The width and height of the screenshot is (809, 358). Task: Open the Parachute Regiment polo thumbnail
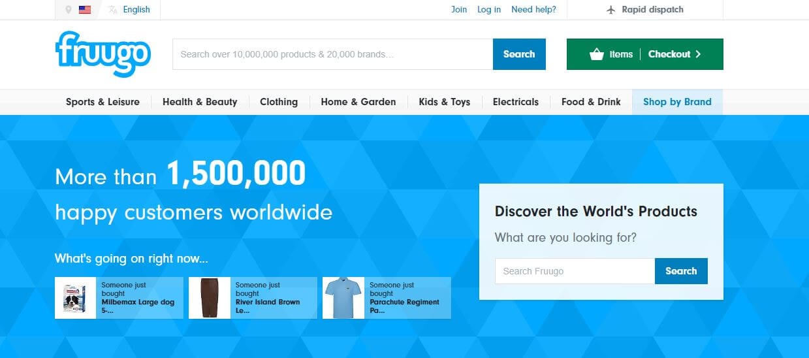343,298
